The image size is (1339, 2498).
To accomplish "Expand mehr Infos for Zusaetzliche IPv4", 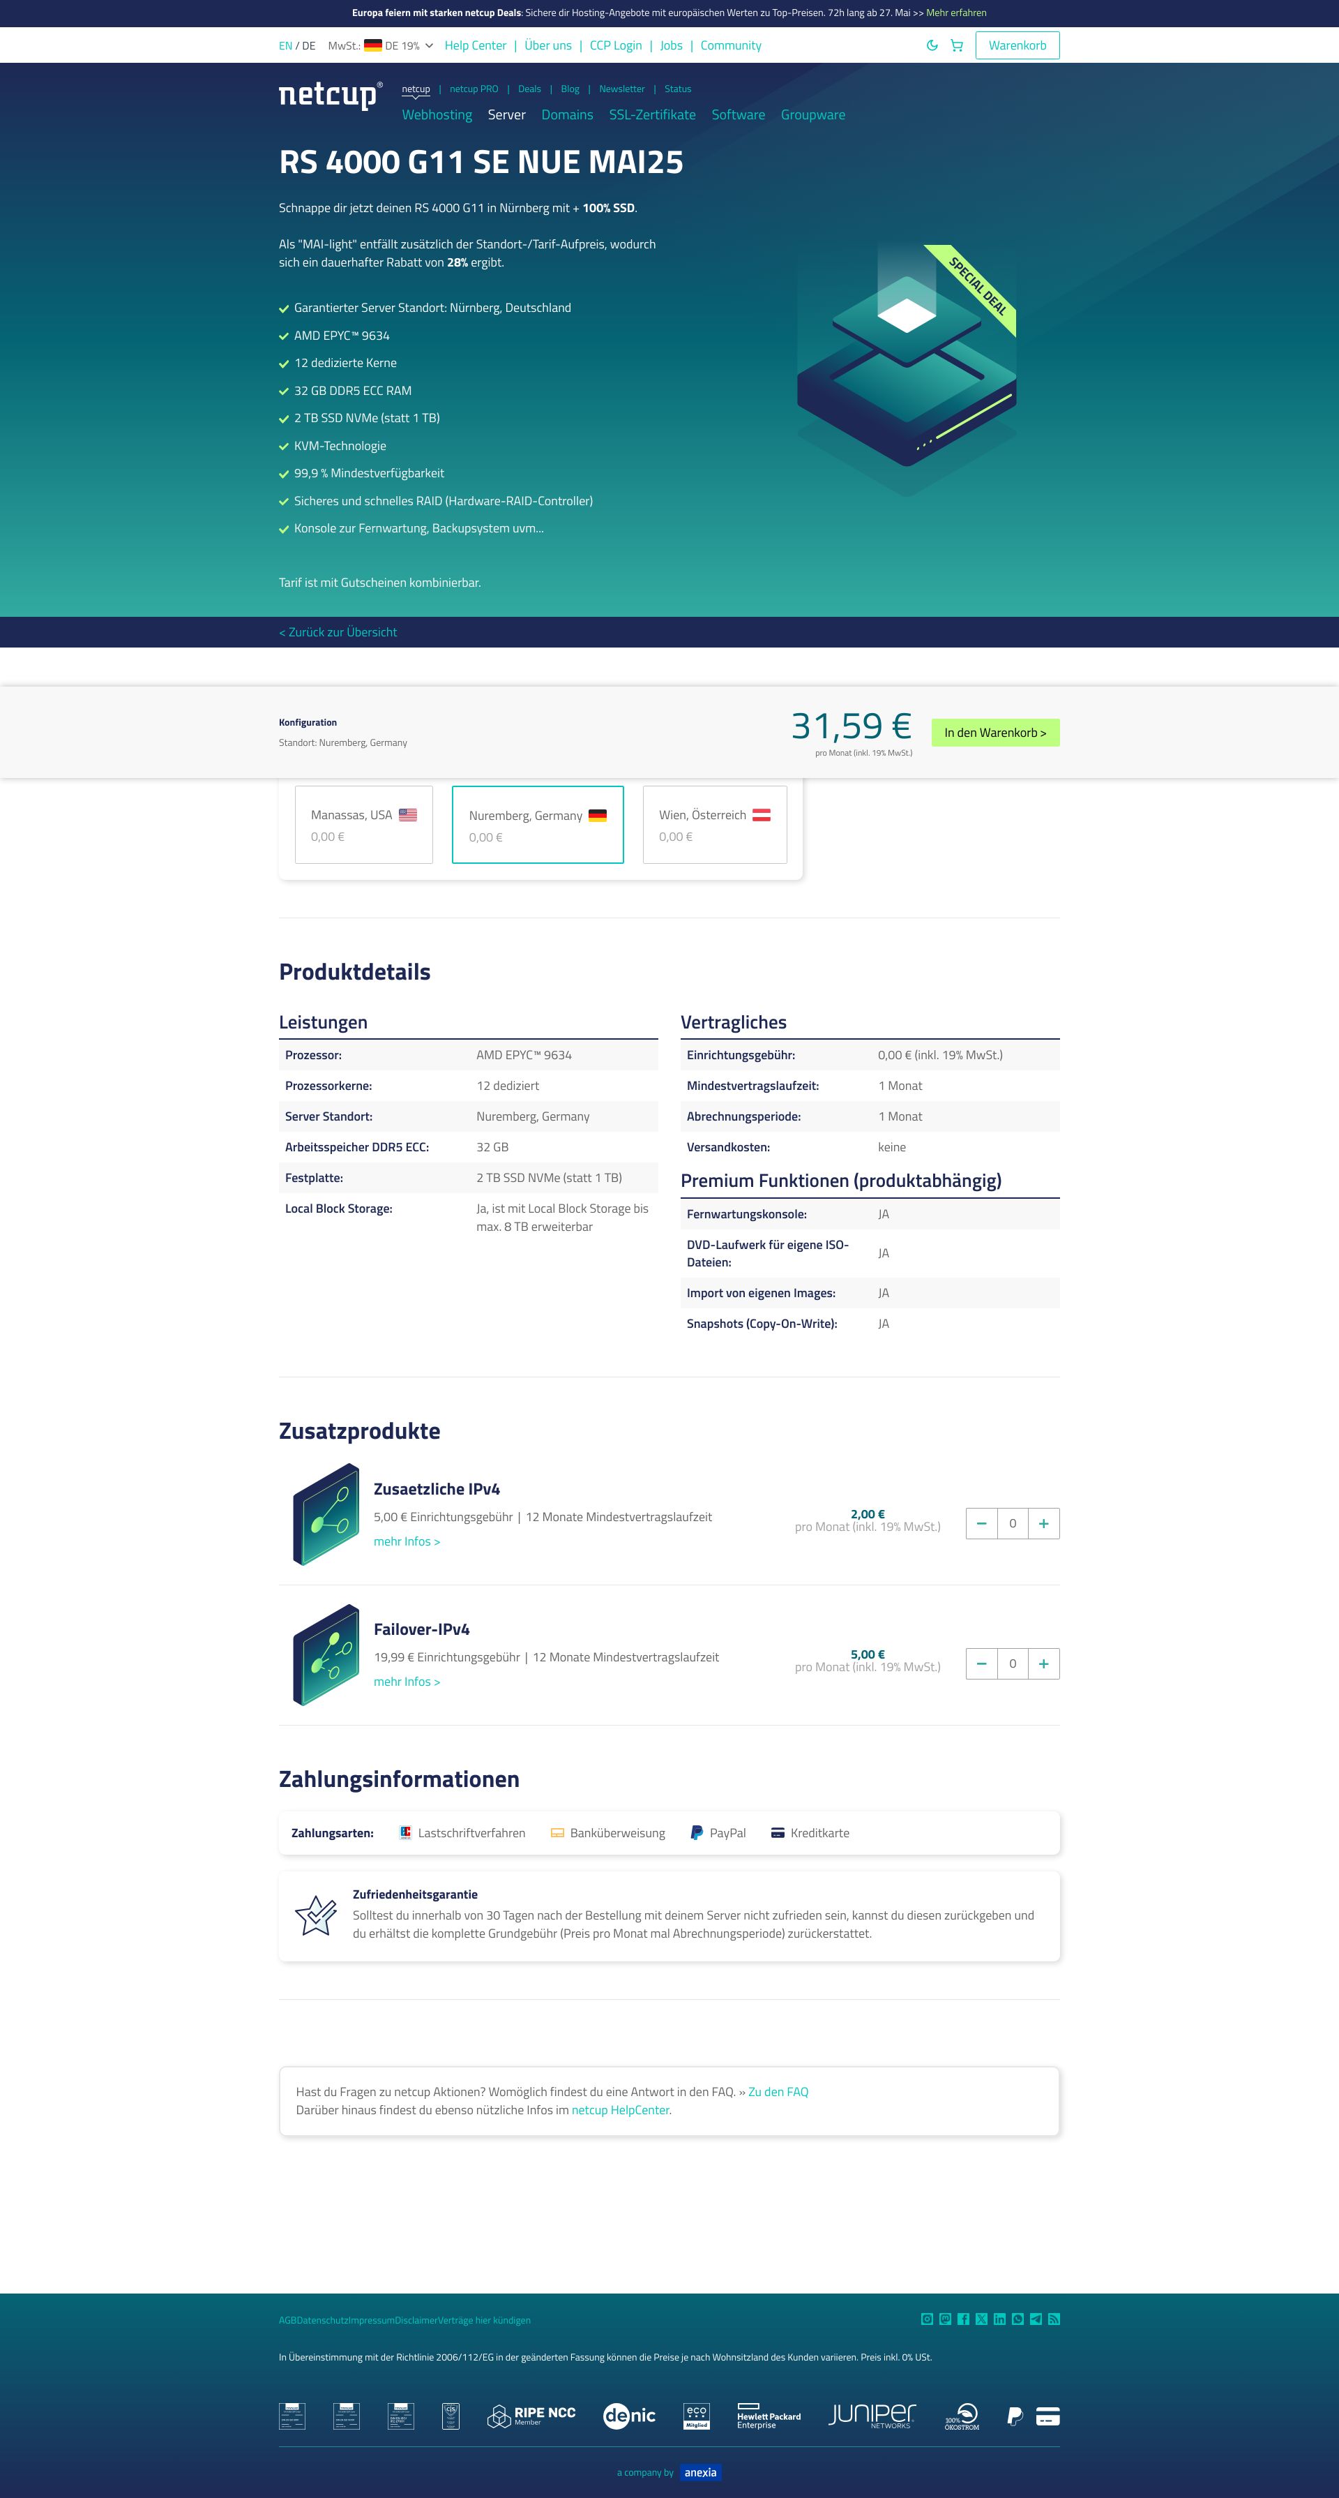I will (x=407, y=1542).
